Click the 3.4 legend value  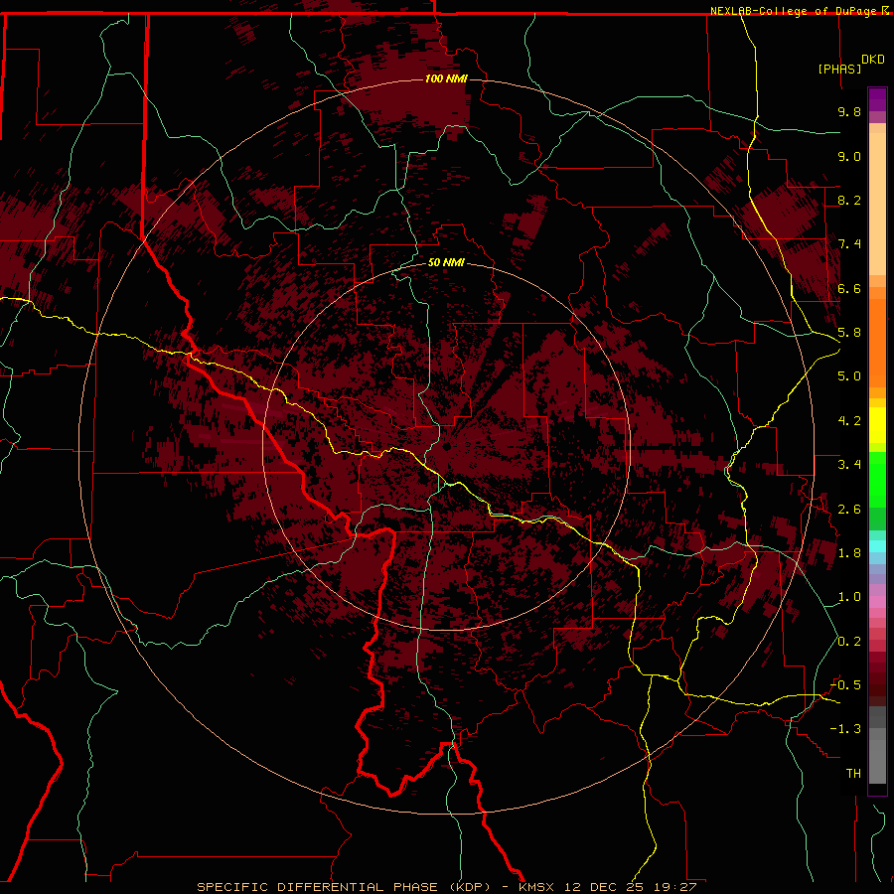point(849,465)
